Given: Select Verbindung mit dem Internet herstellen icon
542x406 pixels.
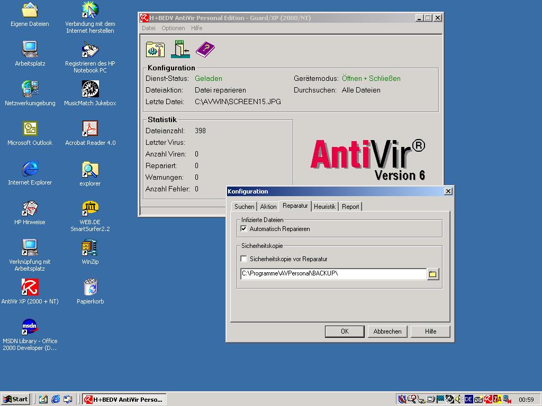Looking at the screenshot, I should click(90, 17).
